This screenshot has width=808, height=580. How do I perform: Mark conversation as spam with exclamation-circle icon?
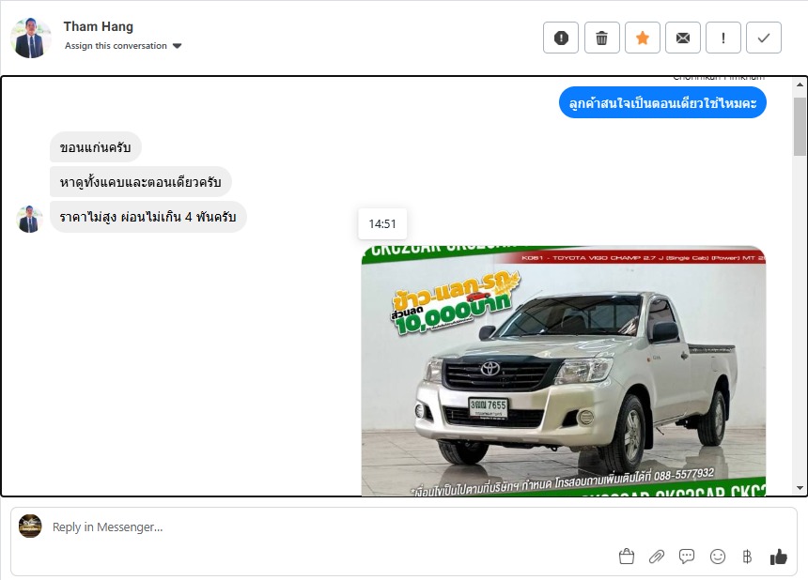[561, 38]
